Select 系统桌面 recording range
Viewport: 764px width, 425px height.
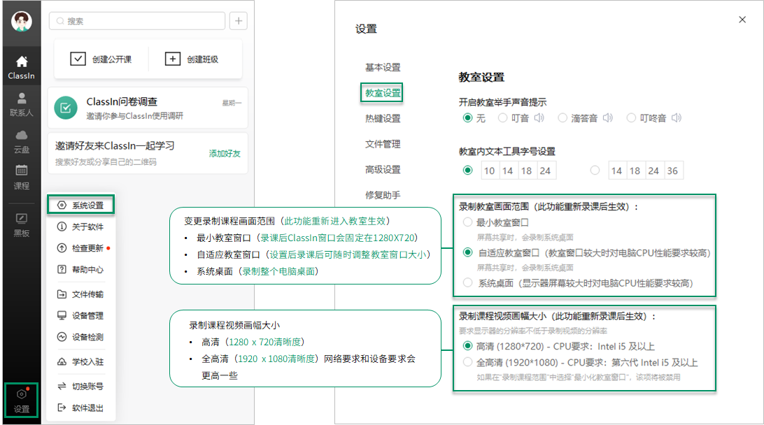[x=468, y=283]
